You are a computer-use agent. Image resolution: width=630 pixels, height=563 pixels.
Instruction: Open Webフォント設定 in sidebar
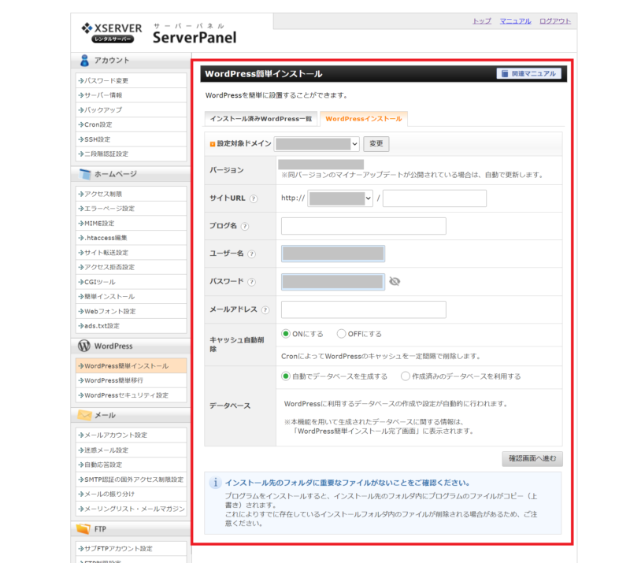click(x=131, y=312)
